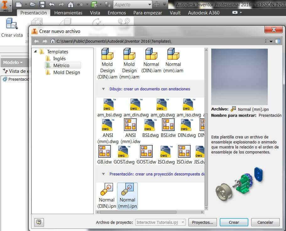The width and height of the screenshot is (286, 231).
Task: Collapse the Presentación section
Action: click(x=103, y=174)
